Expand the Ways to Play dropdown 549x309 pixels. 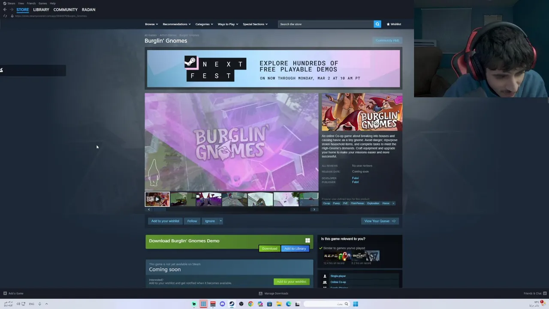(x=228, y=24)
